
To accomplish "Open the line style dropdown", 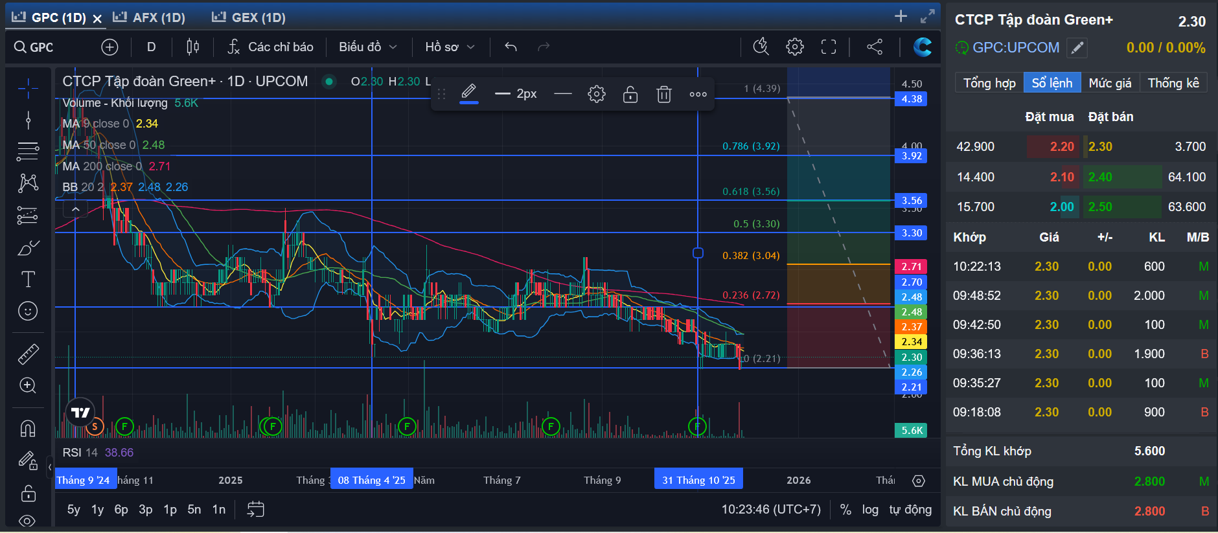I will pos(563,95).
